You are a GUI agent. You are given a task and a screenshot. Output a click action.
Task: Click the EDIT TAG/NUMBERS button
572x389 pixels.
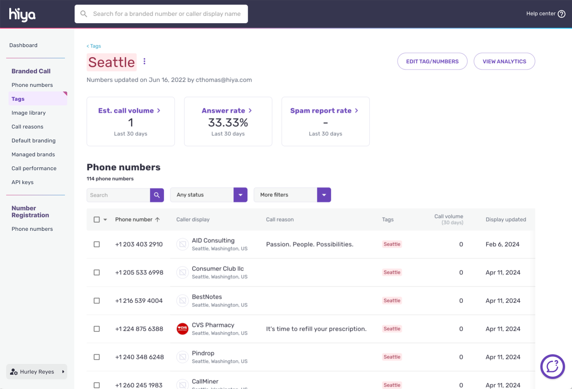pos(432,61)
